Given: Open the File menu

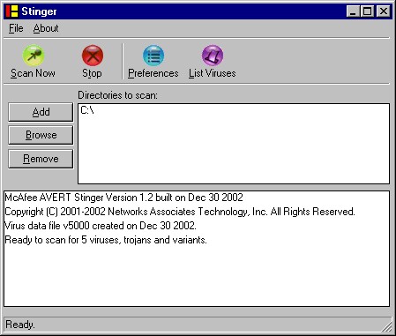Looking at the screenshot, I should click(16, 28).
